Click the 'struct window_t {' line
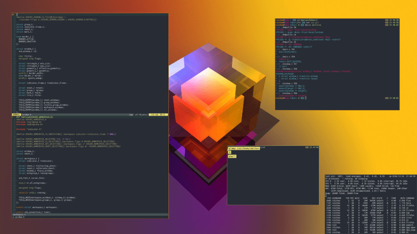This screenshot has height=234, width=417. click(26, 49)
